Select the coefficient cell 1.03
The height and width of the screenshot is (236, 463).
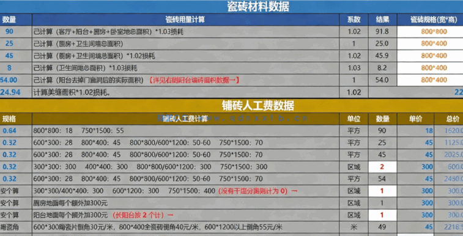[x=354, y=68]
